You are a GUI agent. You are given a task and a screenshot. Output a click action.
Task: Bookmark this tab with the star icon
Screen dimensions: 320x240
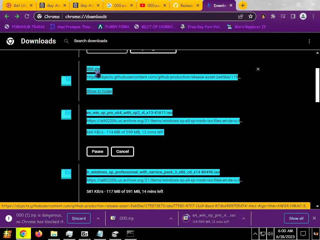point(251,17)
